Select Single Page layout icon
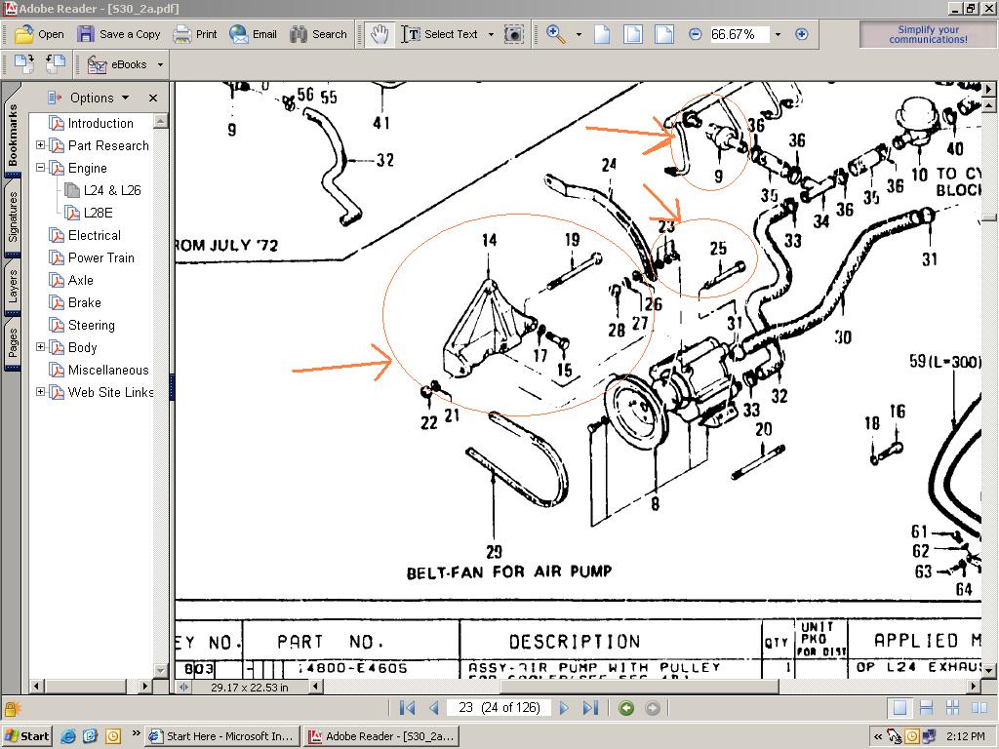Image resolution: width=999 pixels, height=749 pixels. click(x=899, y=708)
